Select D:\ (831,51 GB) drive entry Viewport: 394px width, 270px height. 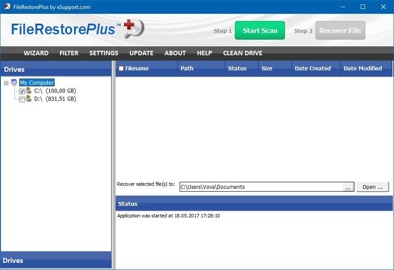(55, 99)
